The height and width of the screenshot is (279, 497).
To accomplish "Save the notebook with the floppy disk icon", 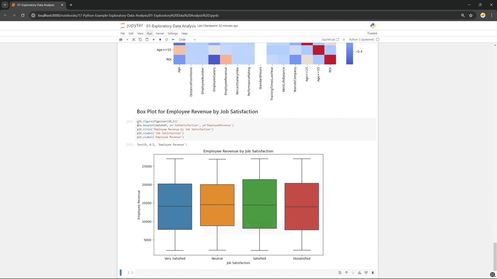I will tap(121, 40).
